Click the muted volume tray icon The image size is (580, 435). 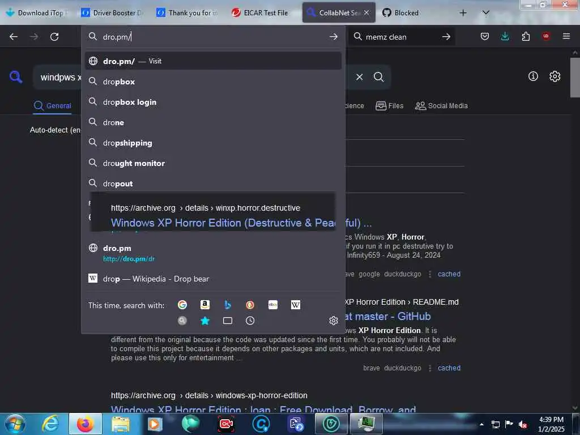click(523, 424)
